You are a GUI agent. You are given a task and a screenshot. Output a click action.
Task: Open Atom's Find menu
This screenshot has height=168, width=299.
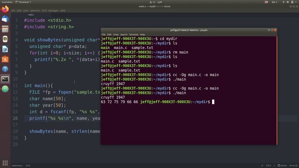click(x=44, y=11)
